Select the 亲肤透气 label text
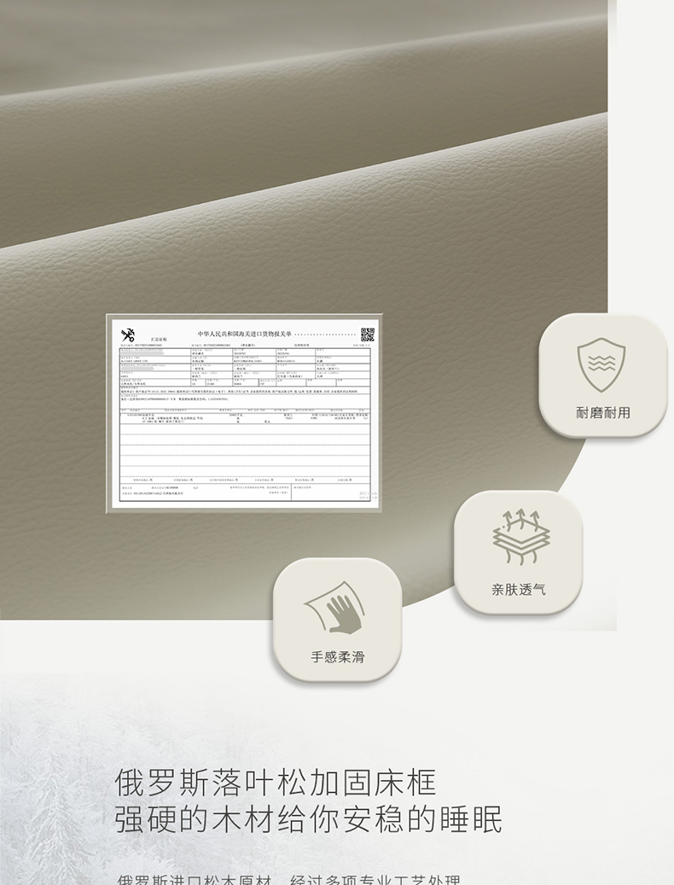674x885 pixels. coord(518,590)
